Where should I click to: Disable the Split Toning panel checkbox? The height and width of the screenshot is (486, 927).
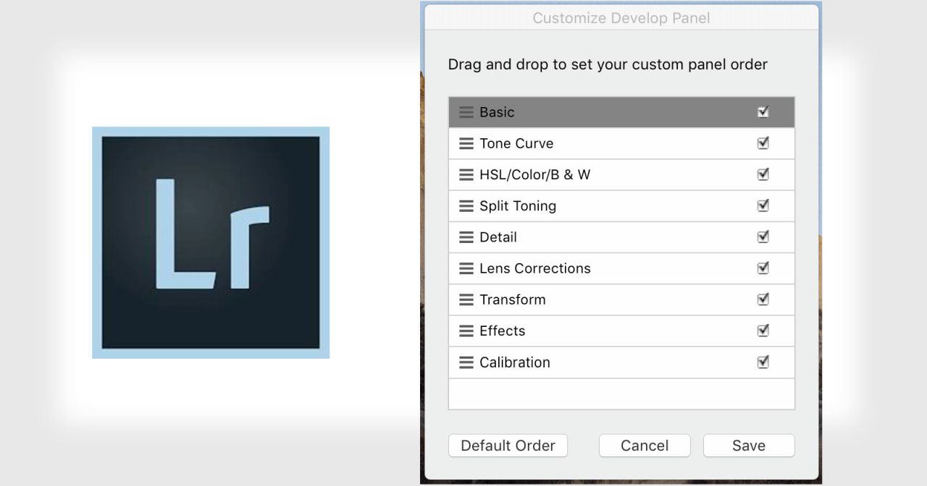click(763, 205)
